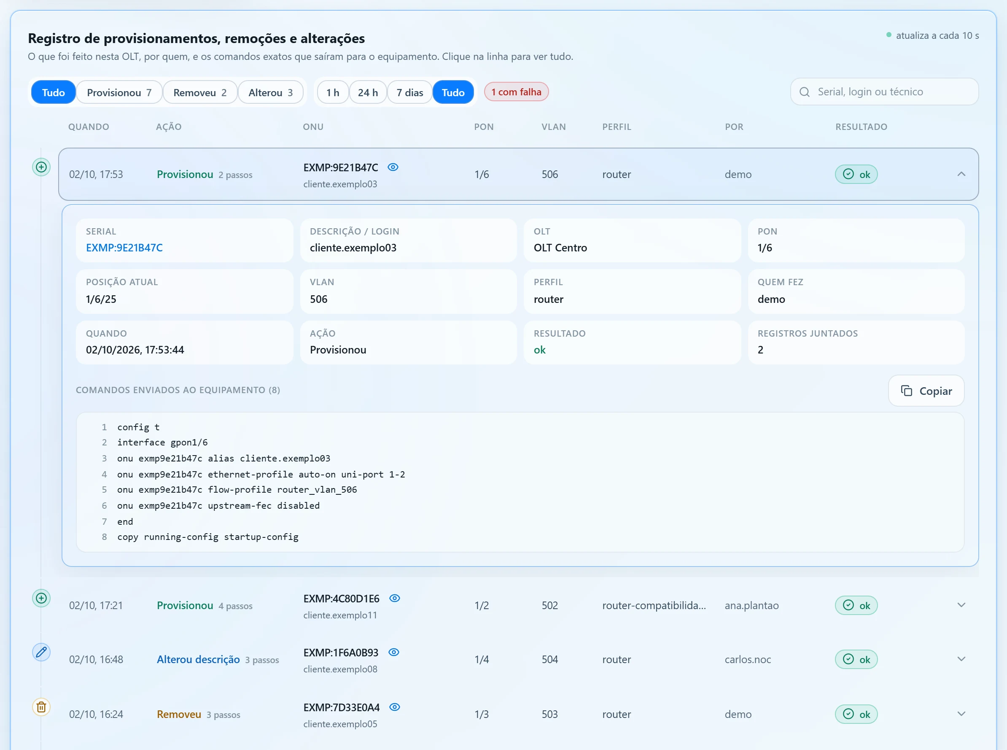Image resolution: width=1007 pixels, height=750 pixels.
Task: Select the Tudo time range
Action: pos(453,92)
